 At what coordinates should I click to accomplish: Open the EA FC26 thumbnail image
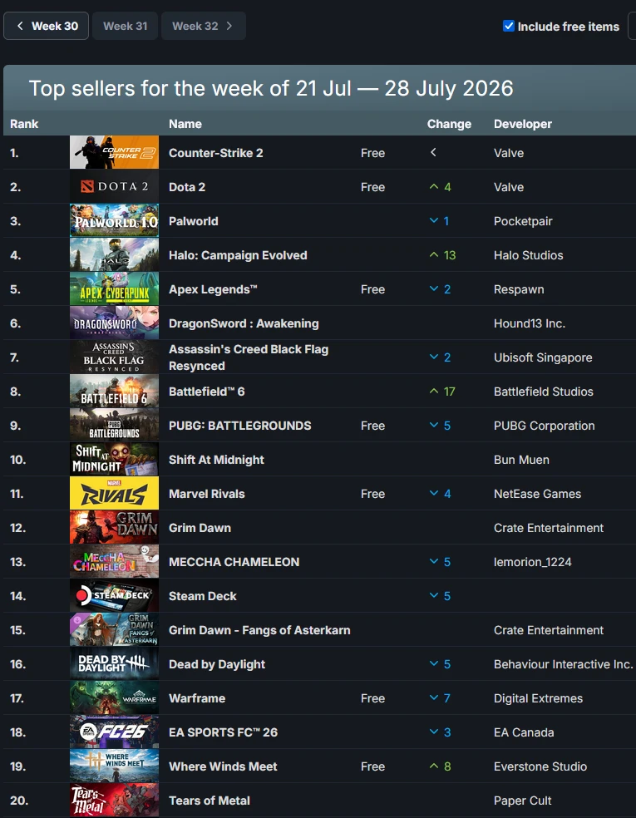click(114, 732)
